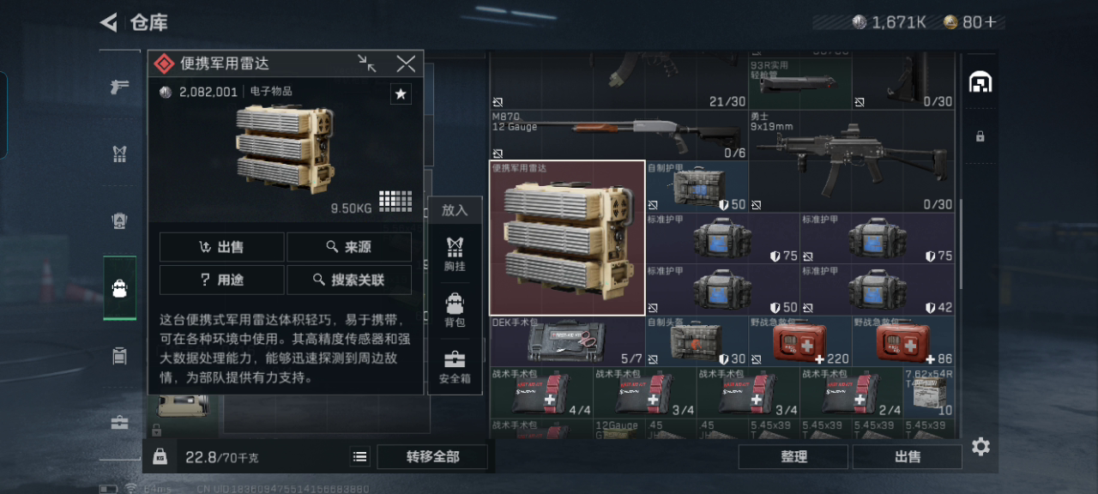Sell the item via 出售 in detail panel
Screen dimensions: 1098x494
[x=222, y=247]
